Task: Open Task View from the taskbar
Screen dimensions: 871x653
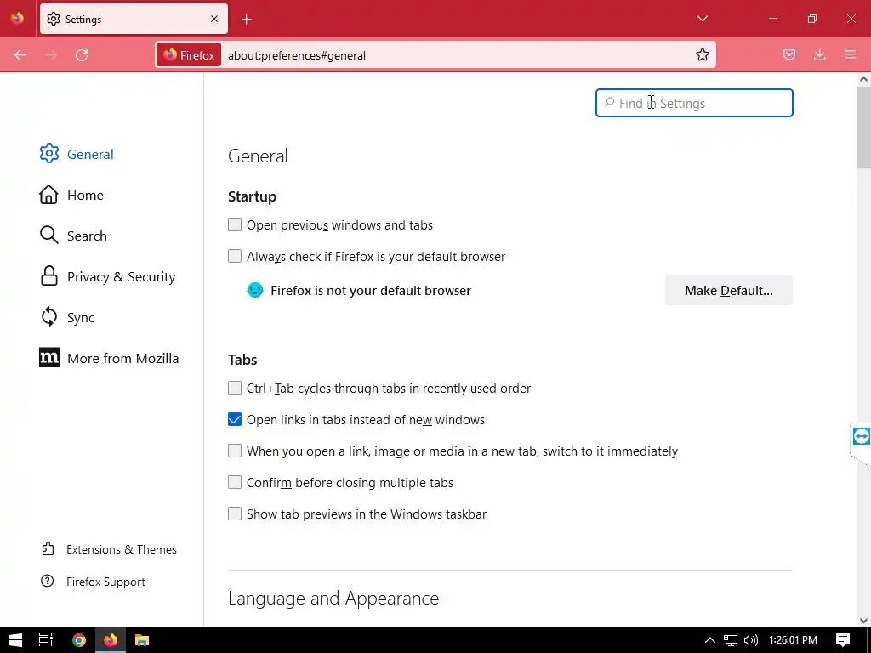Action: click(46, 640)
